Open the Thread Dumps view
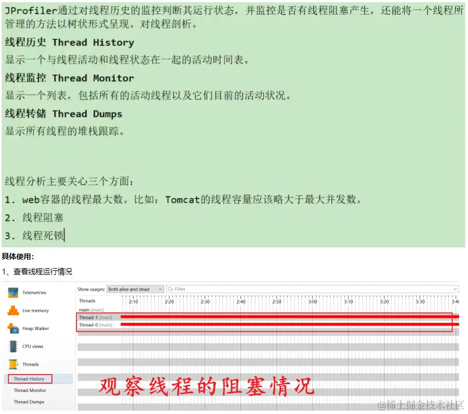This screenshot has height=414, width=468. [29, 402]
